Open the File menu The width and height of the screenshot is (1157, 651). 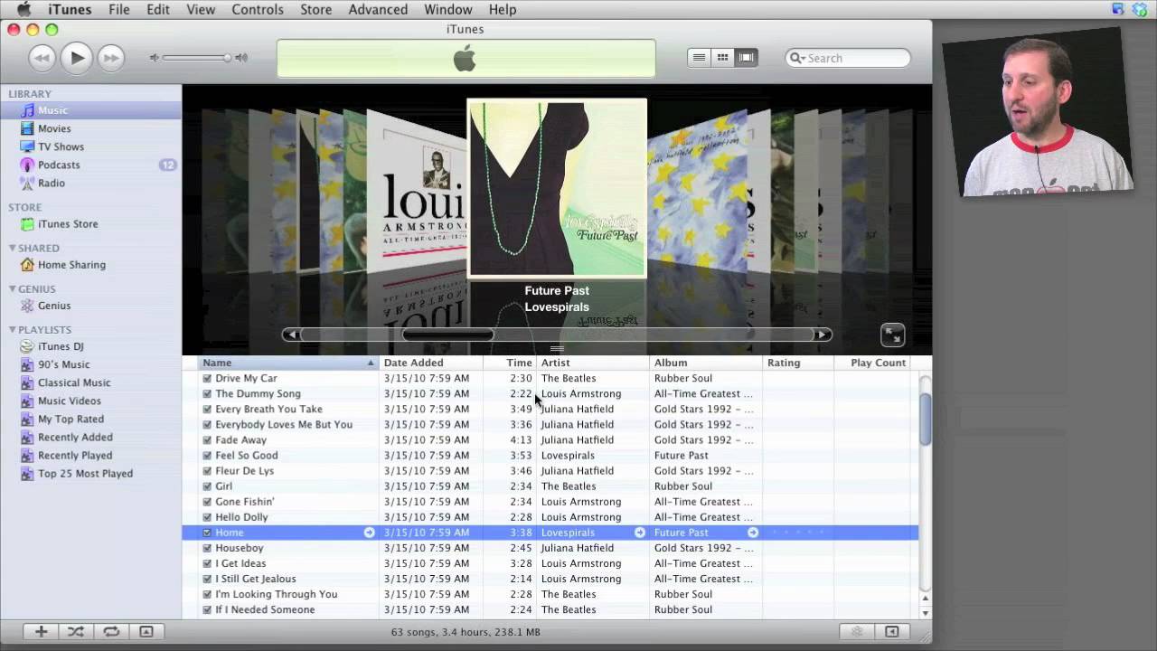[119, 9]
